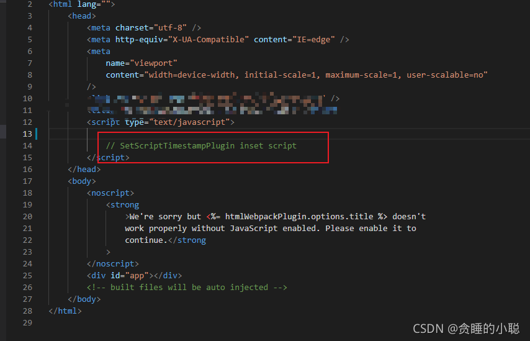Screen dimensions: 530x341
Task: Click the closing script tag
Action: pos(108,158)
